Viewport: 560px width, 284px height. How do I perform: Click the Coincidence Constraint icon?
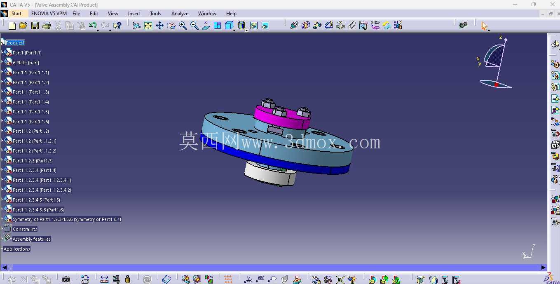point(294,26)
